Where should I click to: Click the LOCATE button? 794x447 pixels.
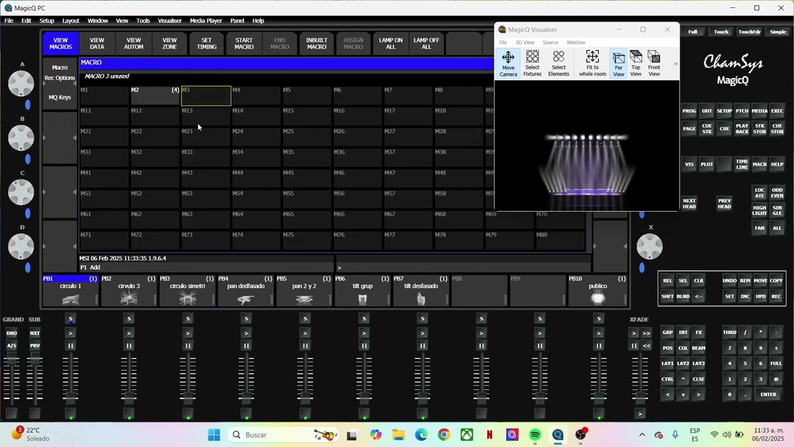(759, 193)
